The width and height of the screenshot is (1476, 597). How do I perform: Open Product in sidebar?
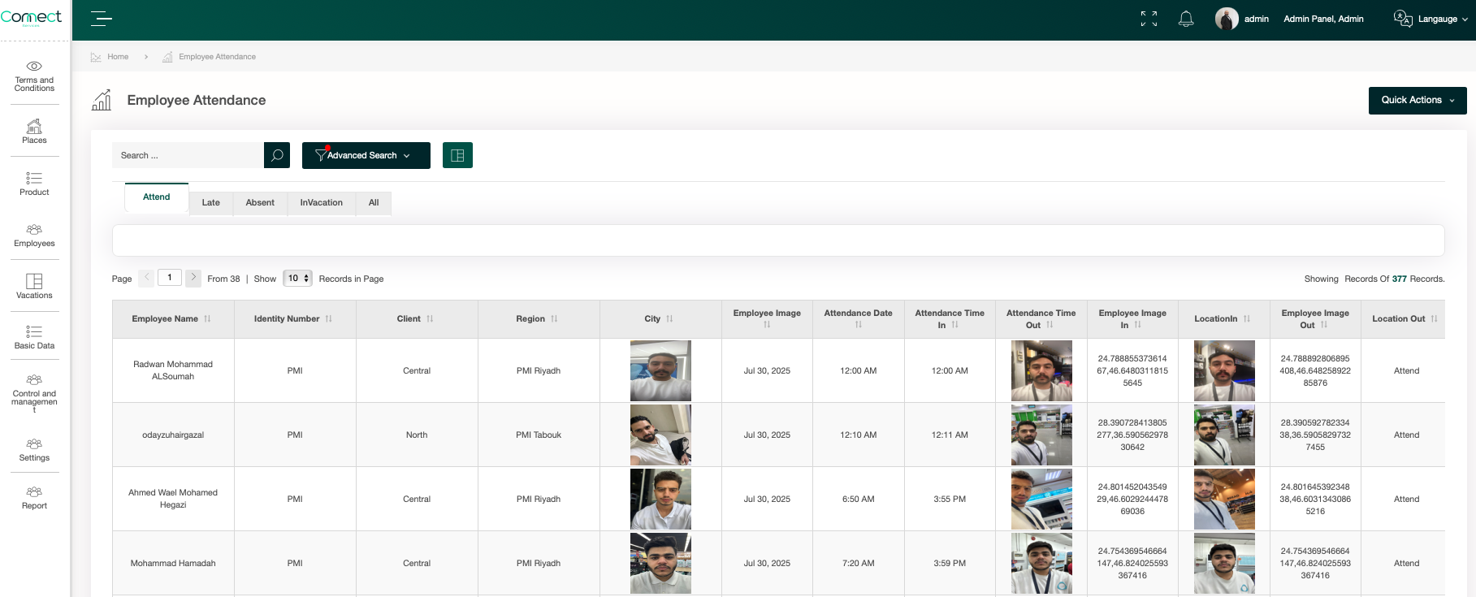point(34,184)
